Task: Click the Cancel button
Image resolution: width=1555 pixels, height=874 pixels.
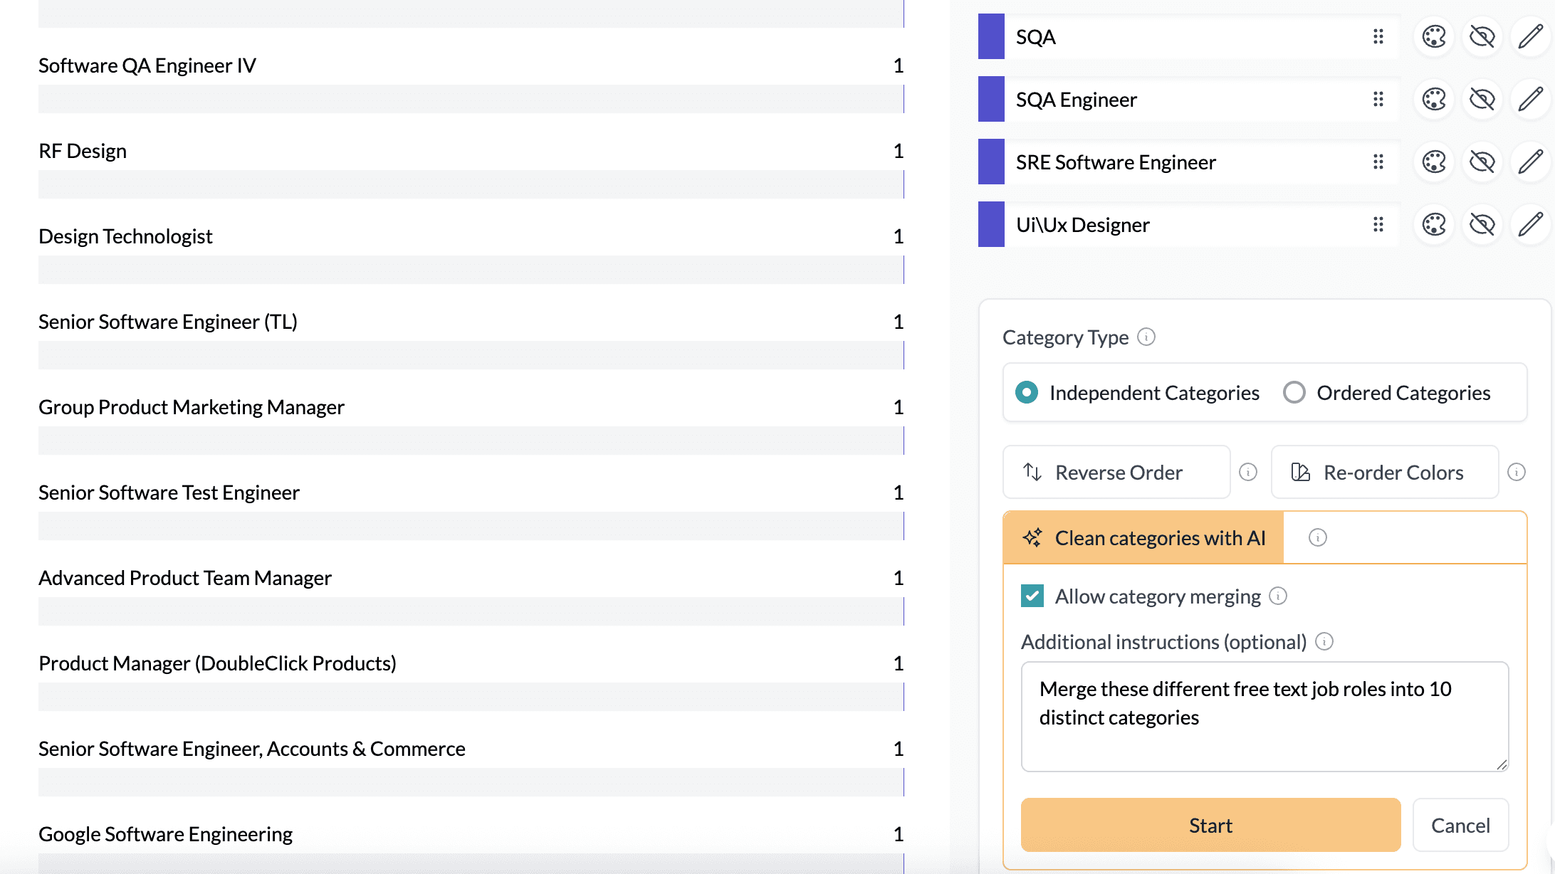Action: pyautogui.click(x=1460, y=825)
